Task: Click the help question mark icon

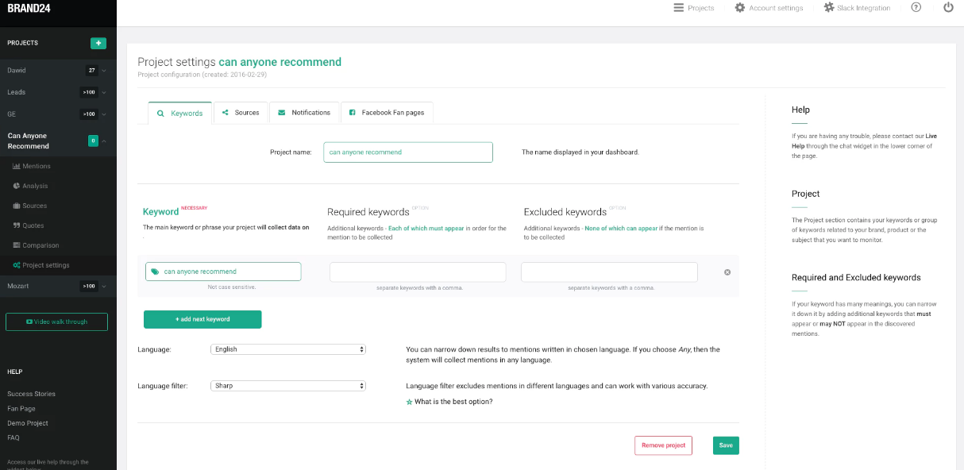Action: (x=916, y=8)
